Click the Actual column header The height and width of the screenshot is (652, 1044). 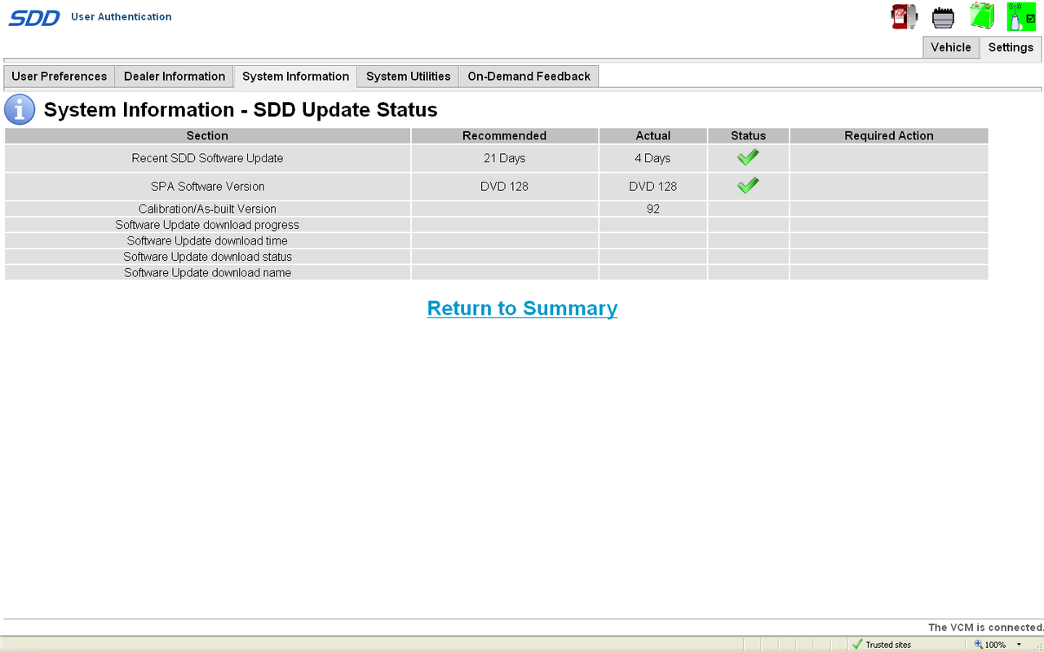(x=652, y=135)
